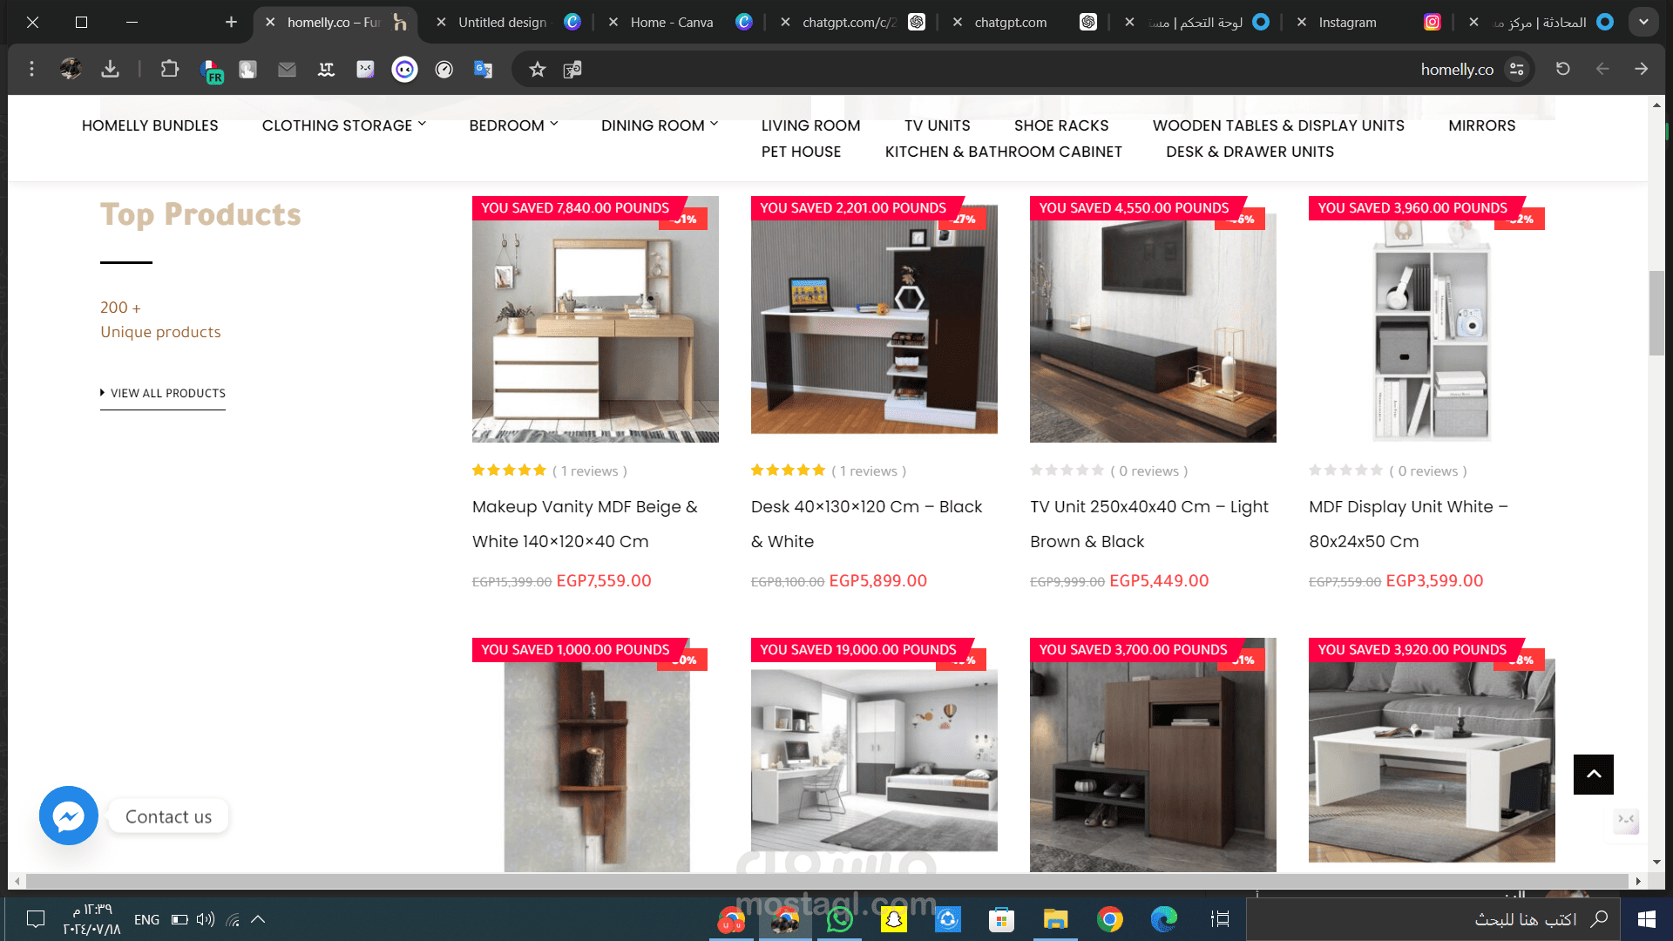1673x941 pixels.
Task: Click the Windows taskbar search box
Action: click(1433, 919)
